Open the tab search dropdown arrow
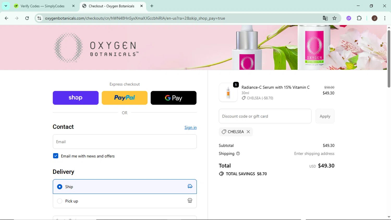The width and height of the screenshot is (391, 220). 6,6
